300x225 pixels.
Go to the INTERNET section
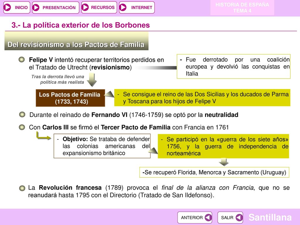point(137,7)
